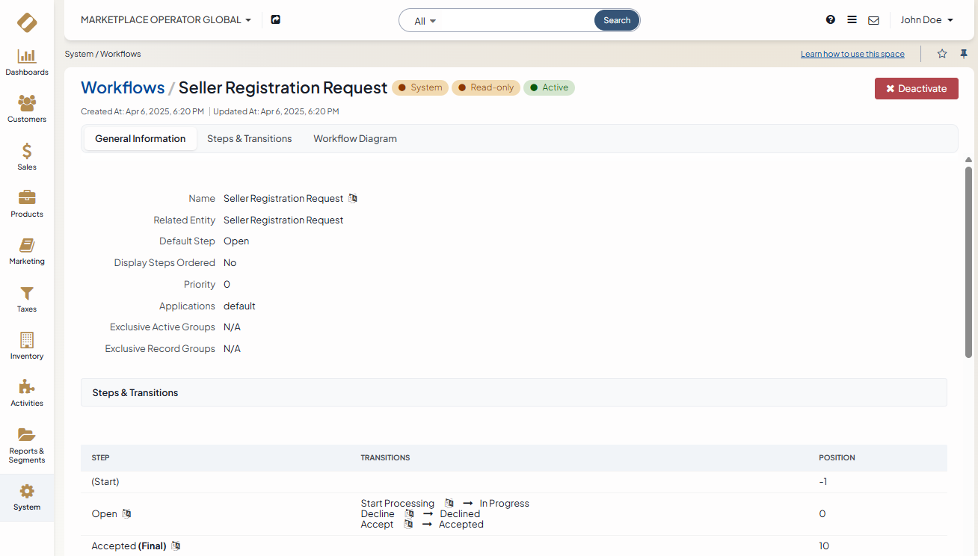Click the POSITION column header

click(x=837, y=458)
